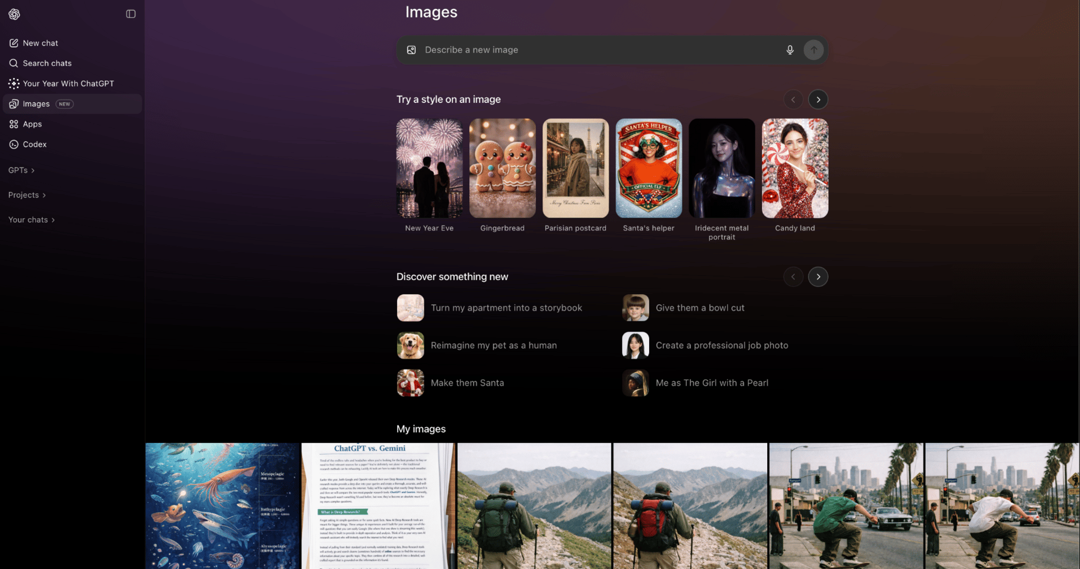The height and width of the screenshot is (569, 1080).
Task: Expand the Your chats section
Action: click(32, 220)
